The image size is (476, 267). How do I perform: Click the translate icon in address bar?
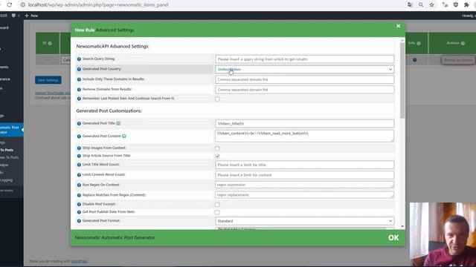(410, 5)
